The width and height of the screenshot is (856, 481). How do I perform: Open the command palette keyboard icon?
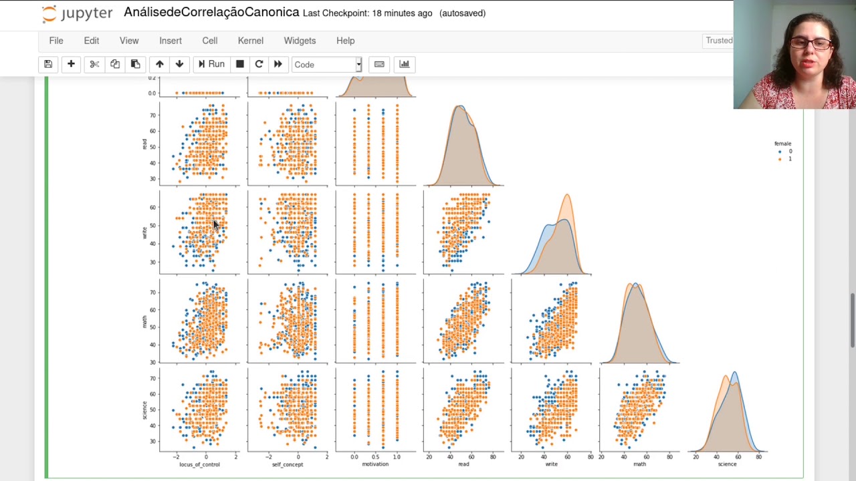[x=379, y=64]
